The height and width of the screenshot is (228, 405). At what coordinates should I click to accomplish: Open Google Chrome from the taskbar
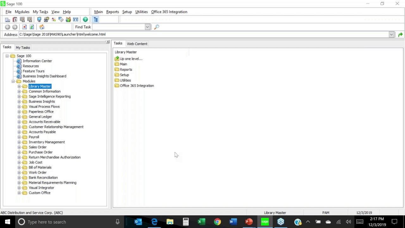click(217, 222)
